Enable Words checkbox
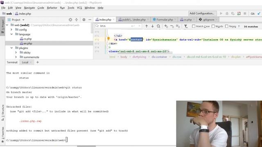This screenshot has width=262, height=147. click(213, 26)
